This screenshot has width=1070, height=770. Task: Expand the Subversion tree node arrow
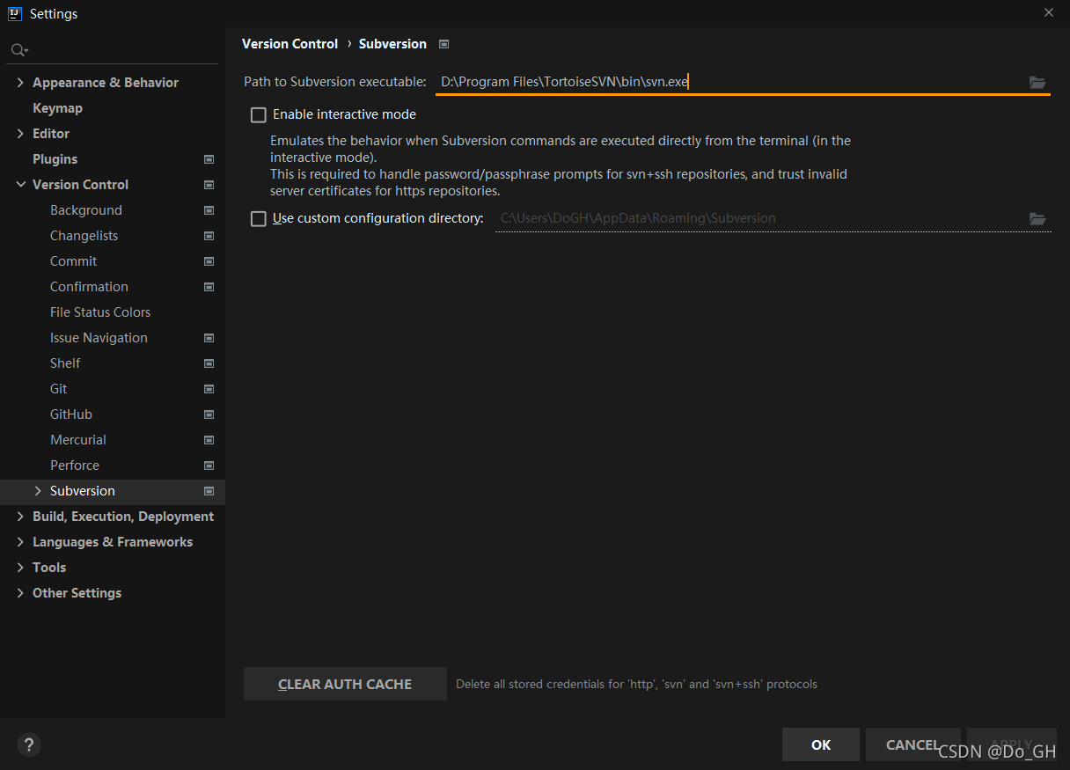click(x=38, y=491)
